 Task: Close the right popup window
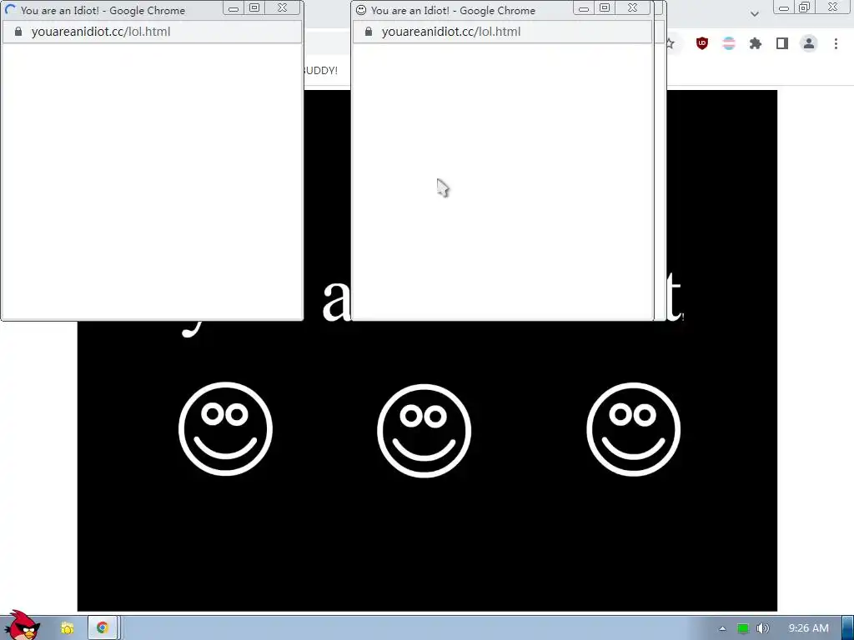(632, 7)
